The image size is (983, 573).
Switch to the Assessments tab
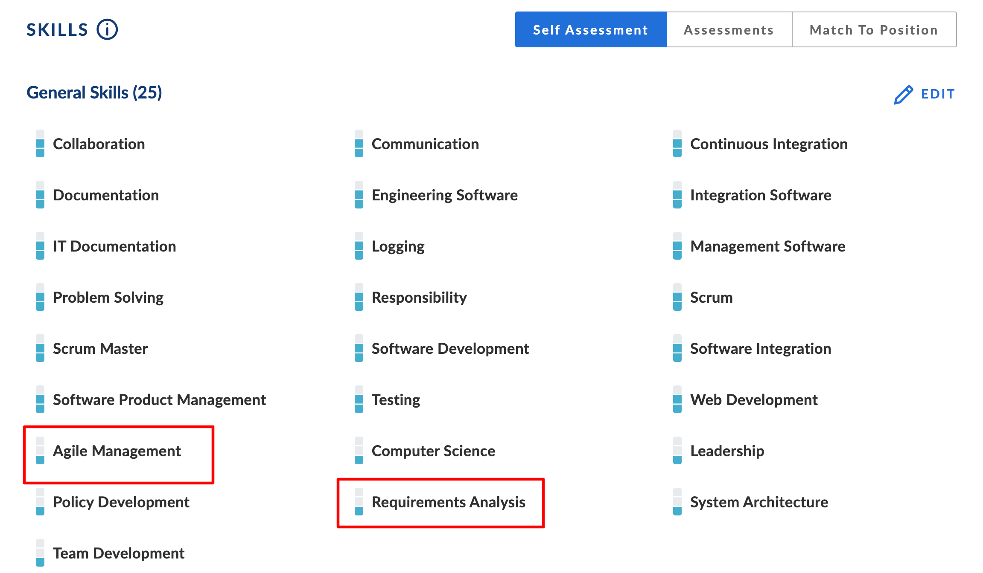point(729,30)
